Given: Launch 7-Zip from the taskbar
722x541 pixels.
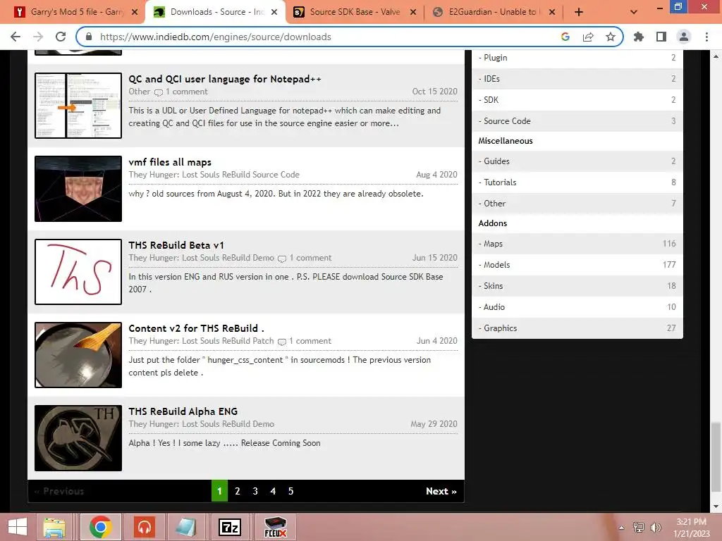Looking at the screenshot, I should tap(229, 527).
